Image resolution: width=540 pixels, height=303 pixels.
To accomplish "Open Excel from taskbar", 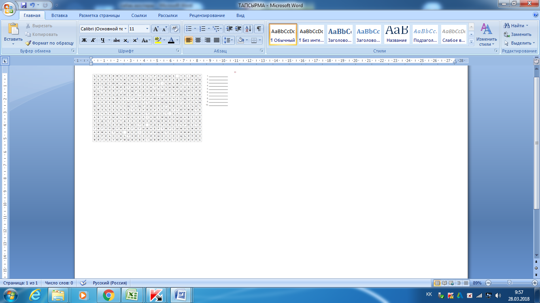I will pos(132,295).
